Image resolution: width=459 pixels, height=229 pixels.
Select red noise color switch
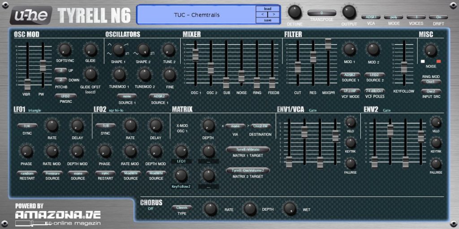click(x=438, y=61)
